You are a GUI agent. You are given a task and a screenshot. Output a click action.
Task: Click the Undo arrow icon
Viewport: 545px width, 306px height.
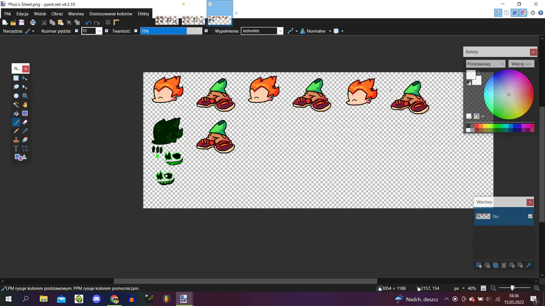pyautogui.click(x=88, y=22)
